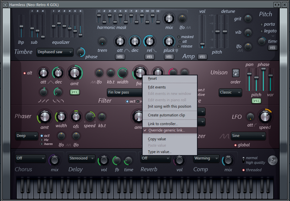Adjust the Timbre phase knob
This screenshot has height=201, width=290.
pyautogui.click(x=80, y=52)
